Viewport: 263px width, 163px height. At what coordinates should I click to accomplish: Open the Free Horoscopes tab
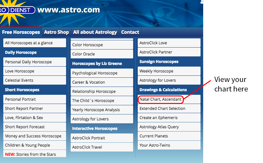point(21,32)
